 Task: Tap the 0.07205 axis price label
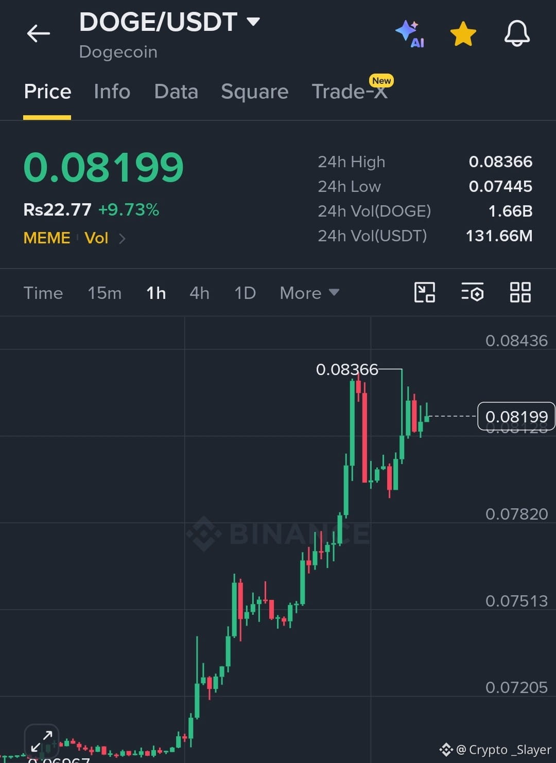(x=516, y=687)
